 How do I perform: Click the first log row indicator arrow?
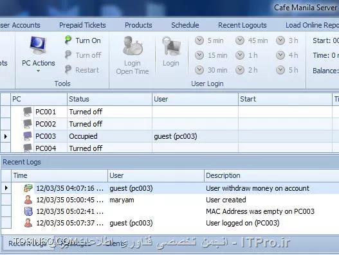point(6,188)
